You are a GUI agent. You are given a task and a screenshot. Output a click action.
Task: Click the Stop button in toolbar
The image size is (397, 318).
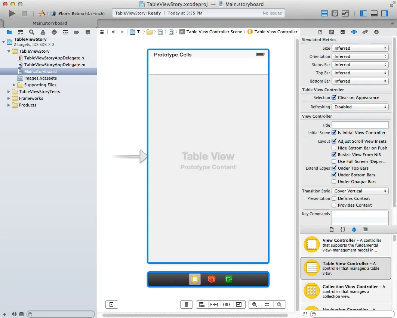pyautogui.click(x=24, y=13)
